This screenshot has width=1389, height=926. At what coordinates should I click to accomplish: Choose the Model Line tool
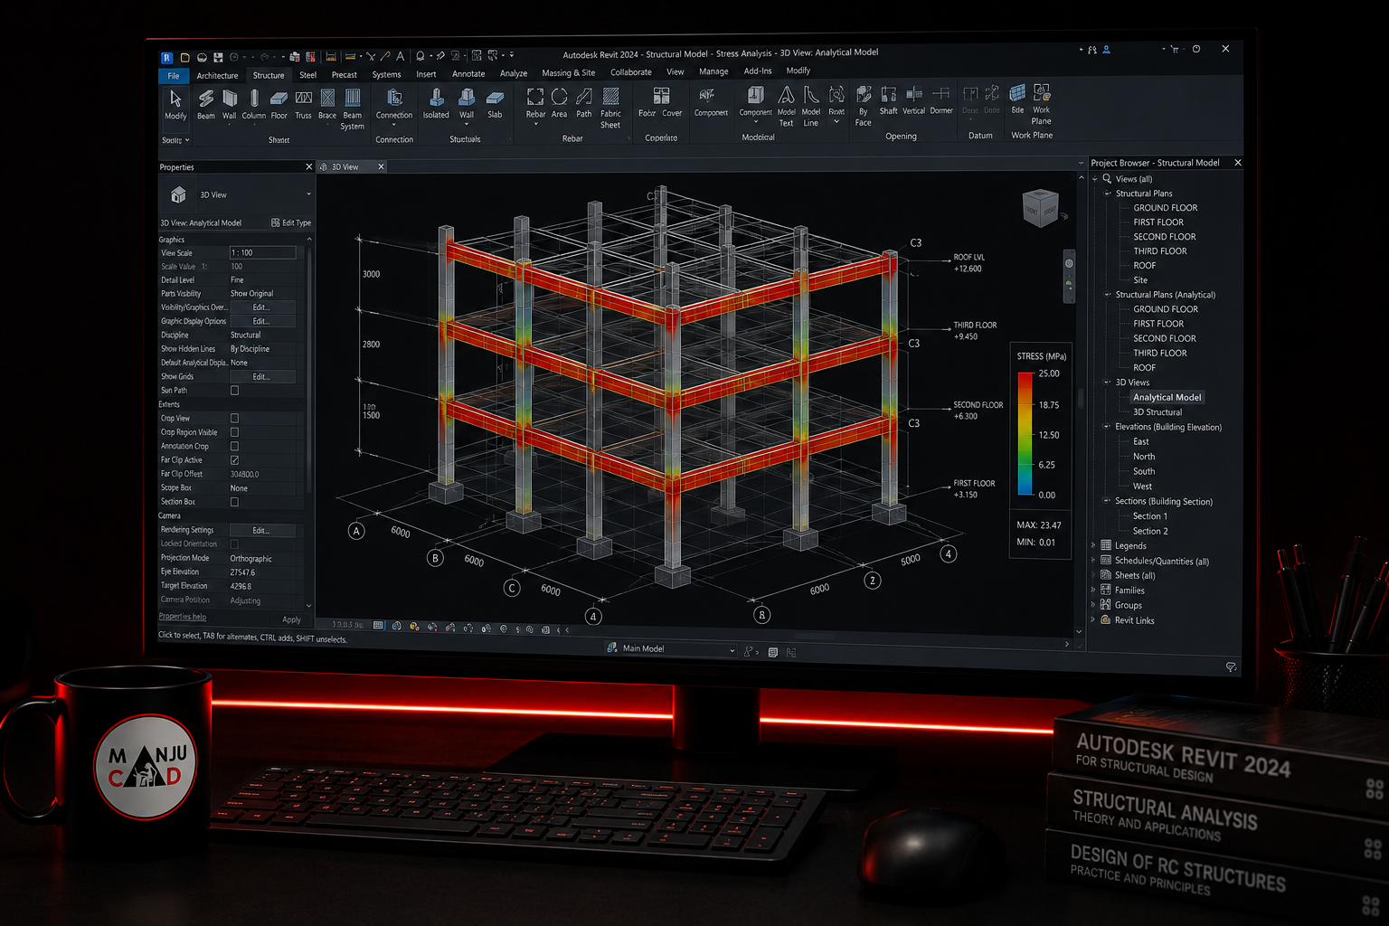(x=811, y=106)
